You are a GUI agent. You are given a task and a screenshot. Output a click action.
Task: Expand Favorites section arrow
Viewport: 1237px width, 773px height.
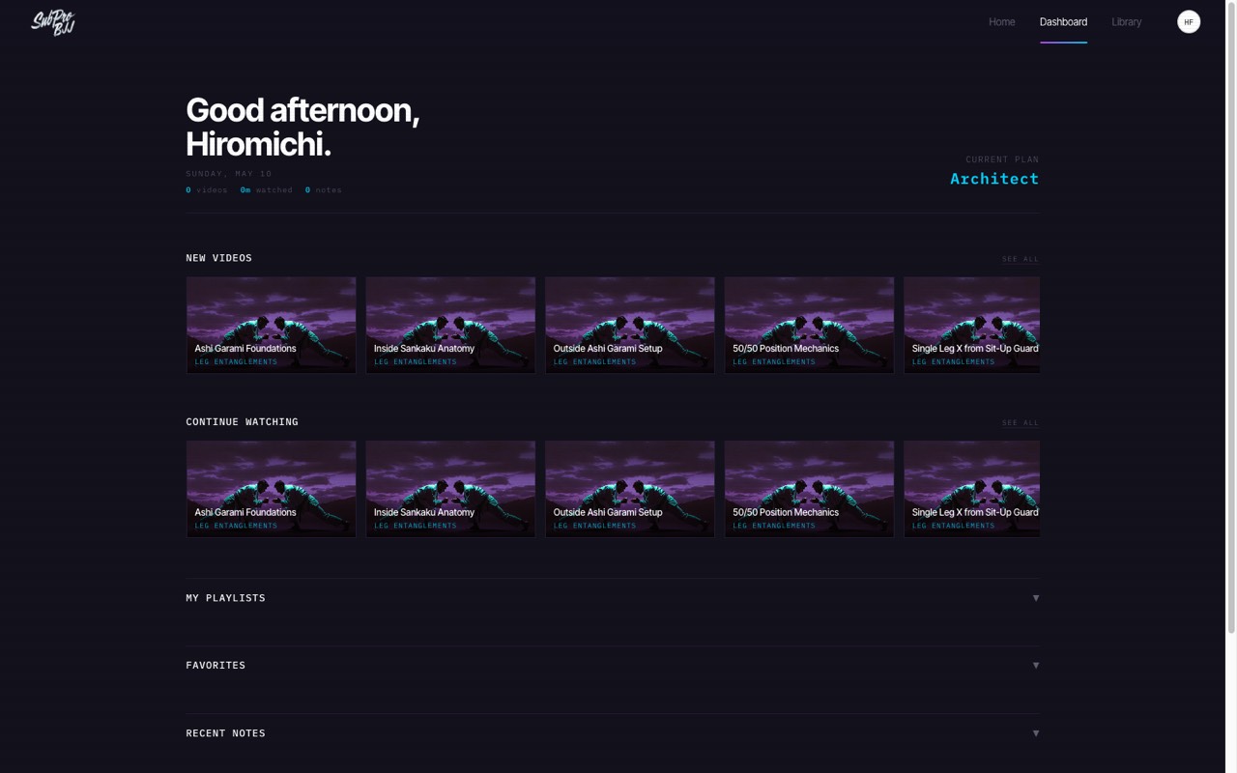(1036, 666)
